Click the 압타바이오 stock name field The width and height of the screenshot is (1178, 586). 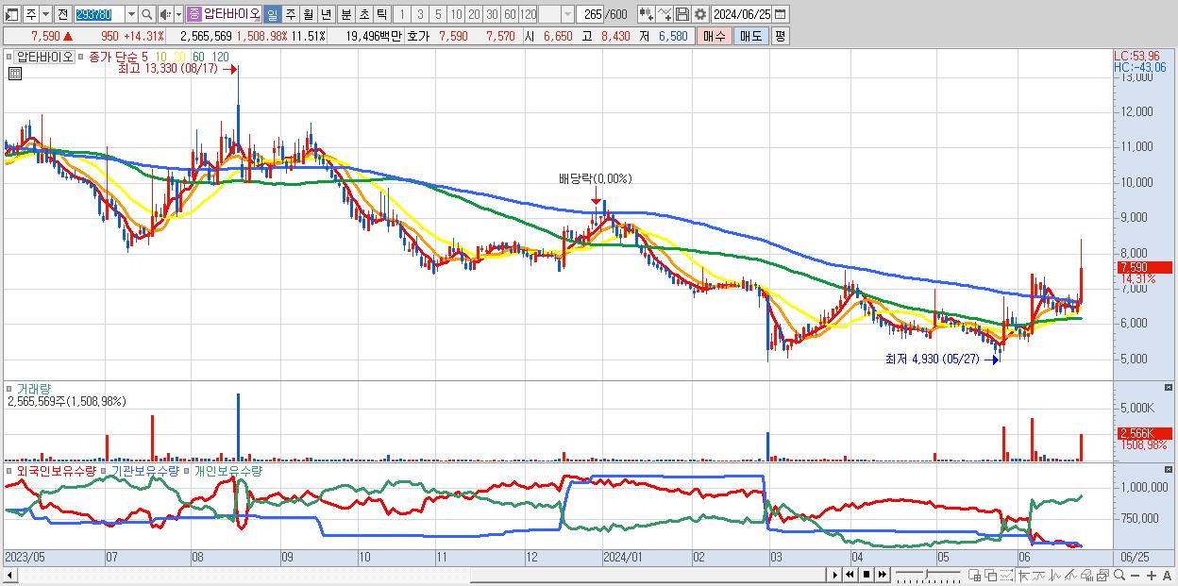pyautogui.click(x=231, y=14)
